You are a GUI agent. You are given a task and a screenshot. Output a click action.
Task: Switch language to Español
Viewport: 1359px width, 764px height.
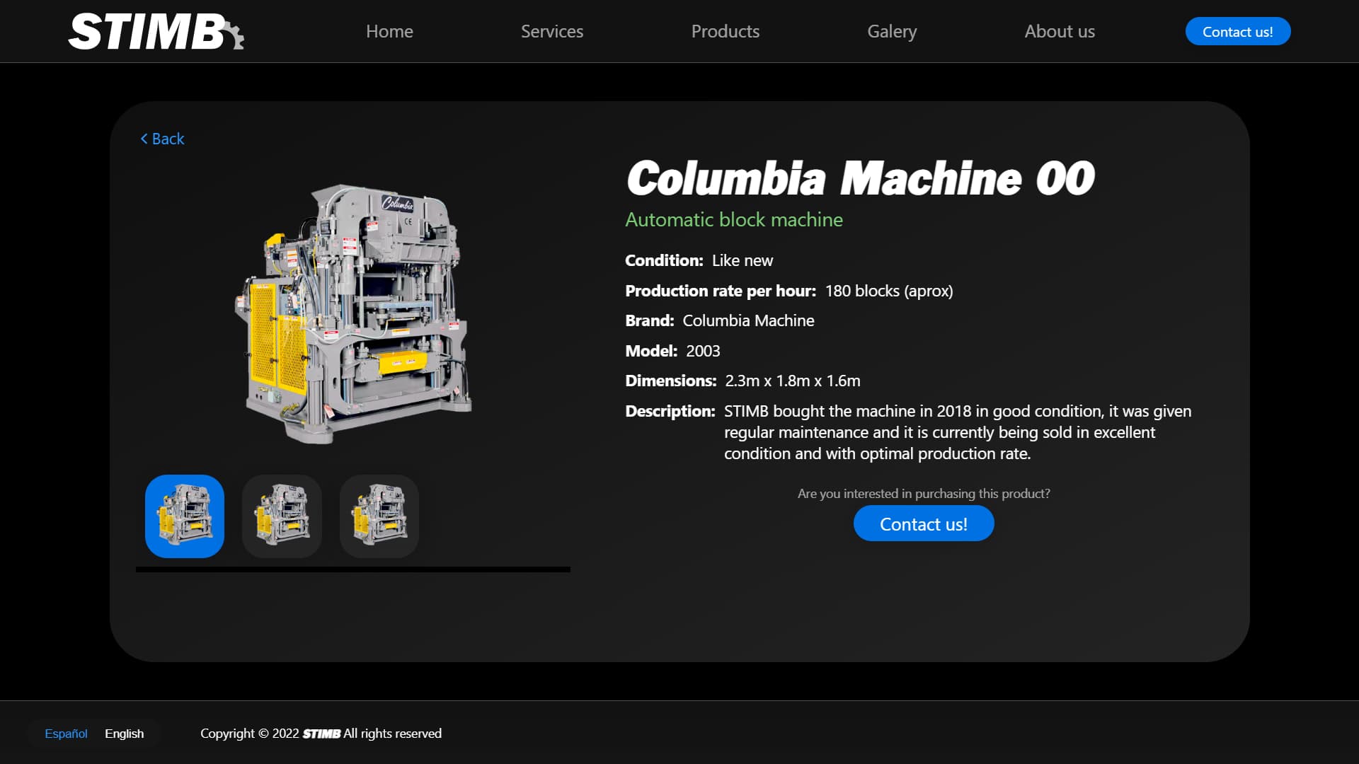(66, 734)
